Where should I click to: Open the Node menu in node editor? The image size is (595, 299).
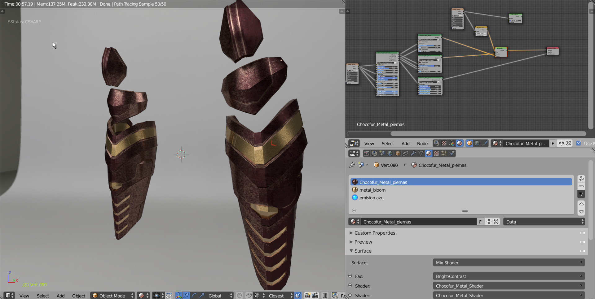(422, 143)
